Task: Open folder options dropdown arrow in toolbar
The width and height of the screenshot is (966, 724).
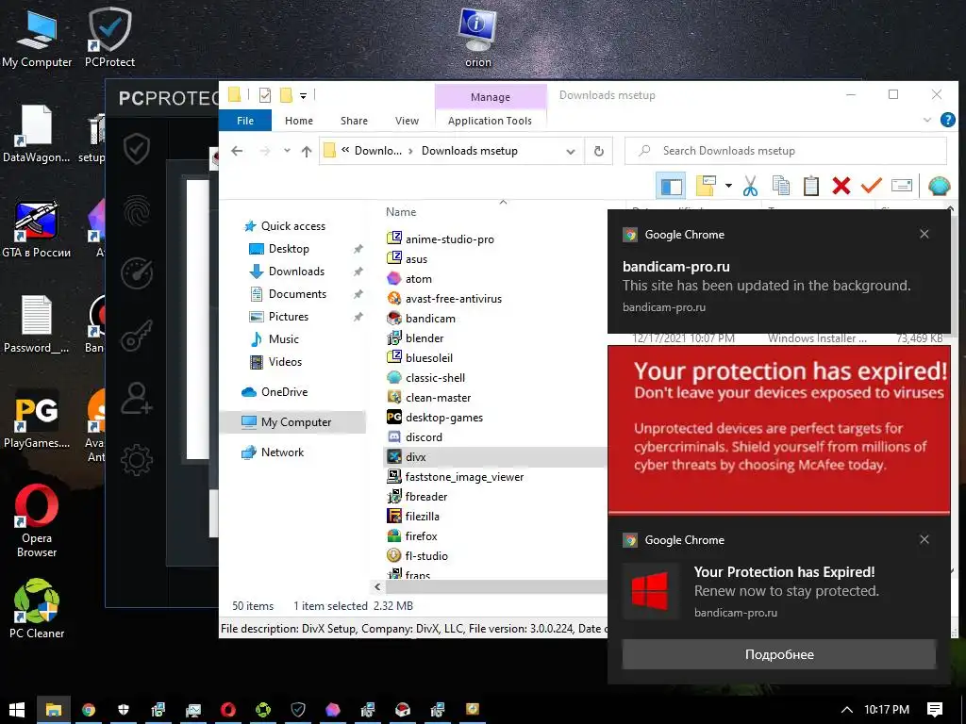Action: 728,186
